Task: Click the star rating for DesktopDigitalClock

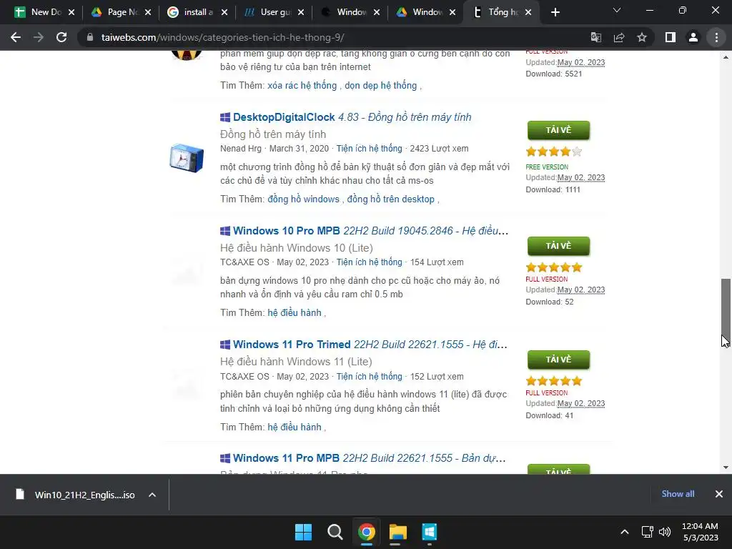Action: (554, 152)
